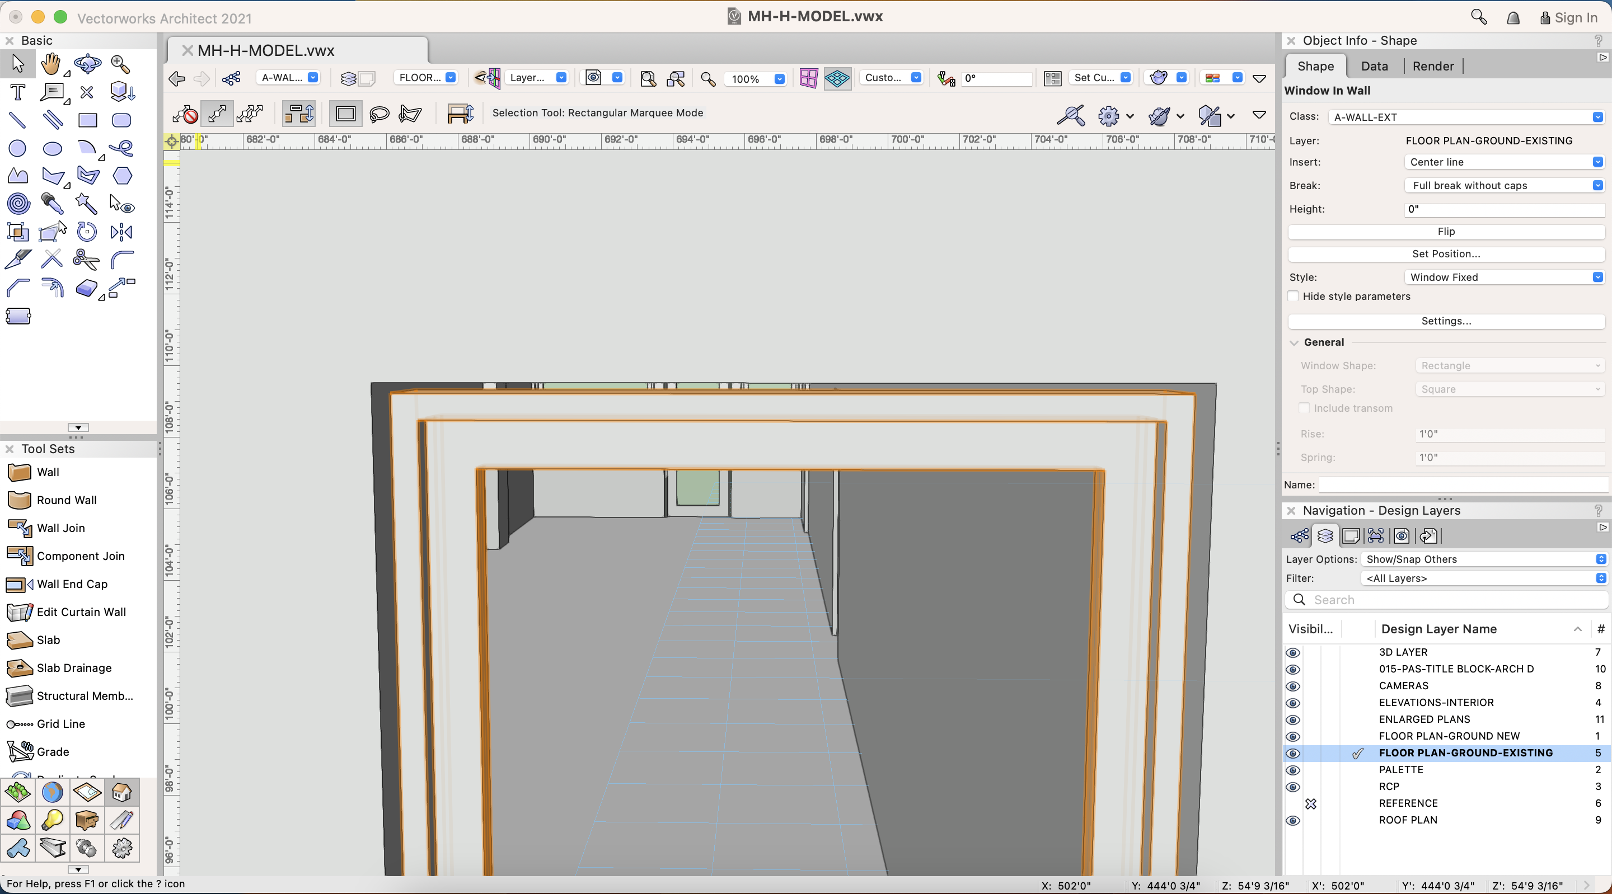Select the Oval tool
The height and width of the screenshot is (894, 1612).
point(52,148)
